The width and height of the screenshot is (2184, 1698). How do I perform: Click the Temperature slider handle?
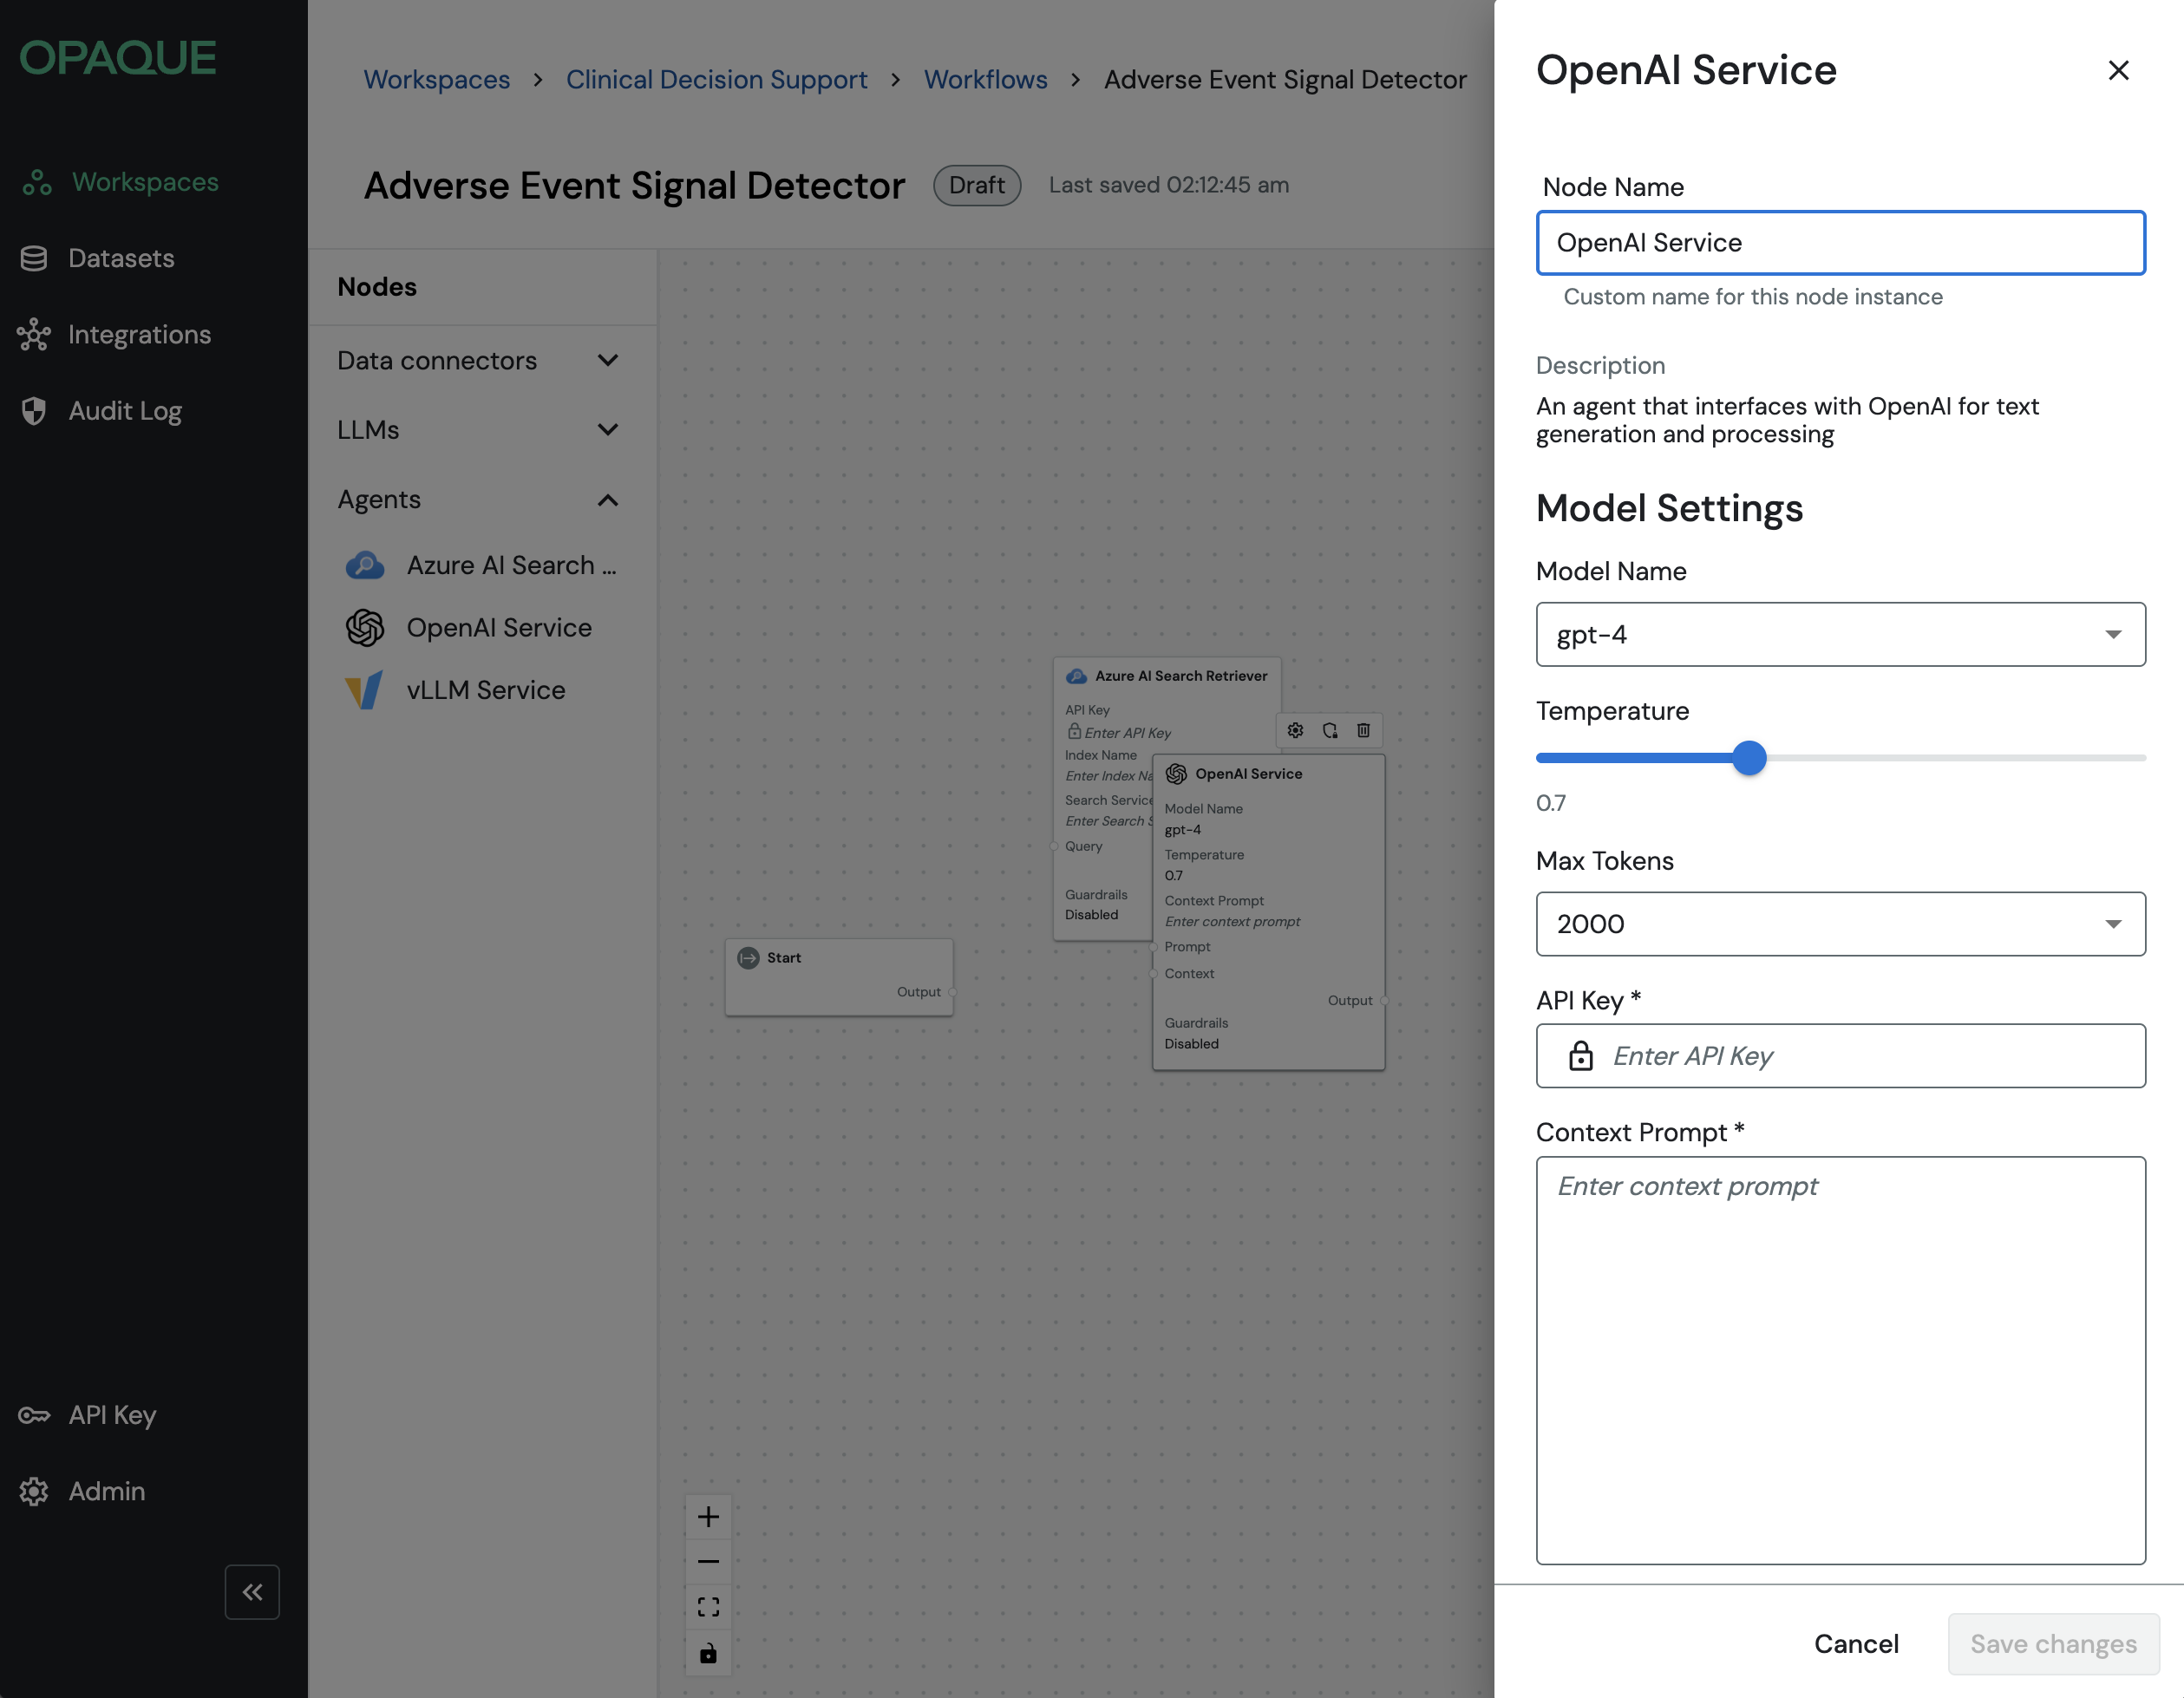click(x=1749, y=758)
